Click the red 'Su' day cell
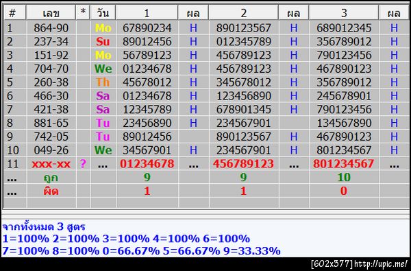 pos(103,41)
